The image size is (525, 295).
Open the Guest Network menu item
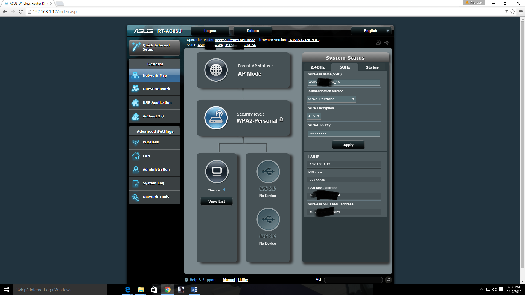154,89
